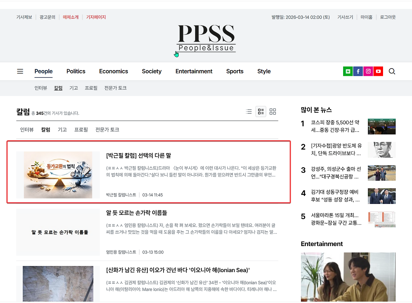Click the Entertainment sidebar heading
Screen dimensions: 412x303
[x=322, y=244]
